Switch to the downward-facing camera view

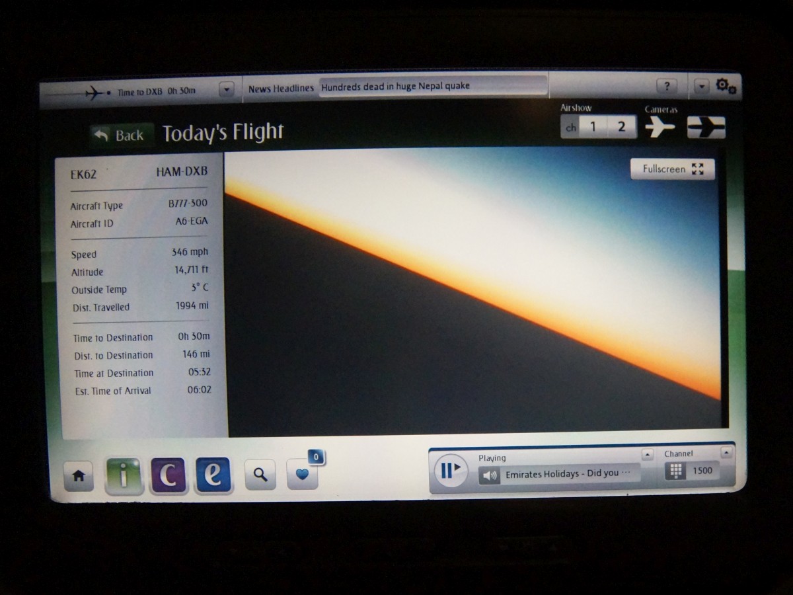706,127
